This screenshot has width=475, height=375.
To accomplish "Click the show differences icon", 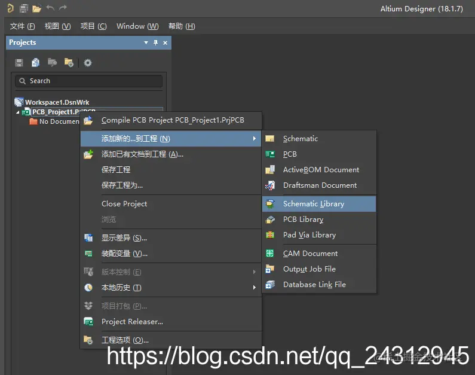I will tap(88, 238).
